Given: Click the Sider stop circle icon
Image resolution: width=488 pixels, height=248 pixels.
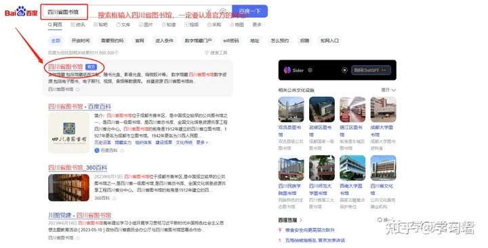Looking at the screenshot, I should [344, 70].
